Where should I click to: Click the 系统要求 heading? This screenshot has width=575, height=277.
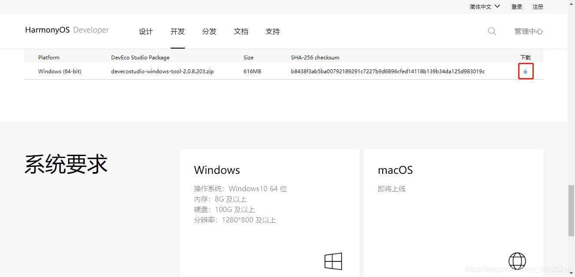[x=66, y=165]
